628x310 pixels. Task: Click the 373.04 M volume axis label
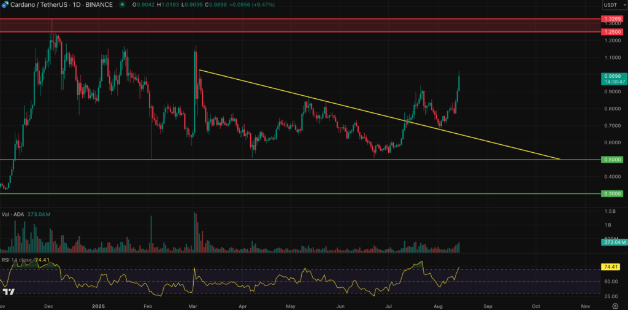(613, 242)
